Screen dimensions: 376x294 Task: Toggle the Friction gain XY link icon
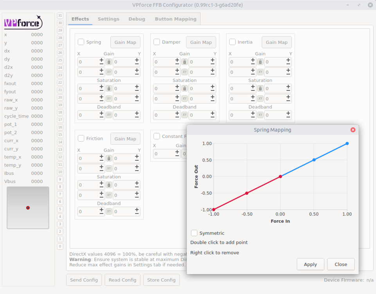pyautogui.click(x=109, y=169)
